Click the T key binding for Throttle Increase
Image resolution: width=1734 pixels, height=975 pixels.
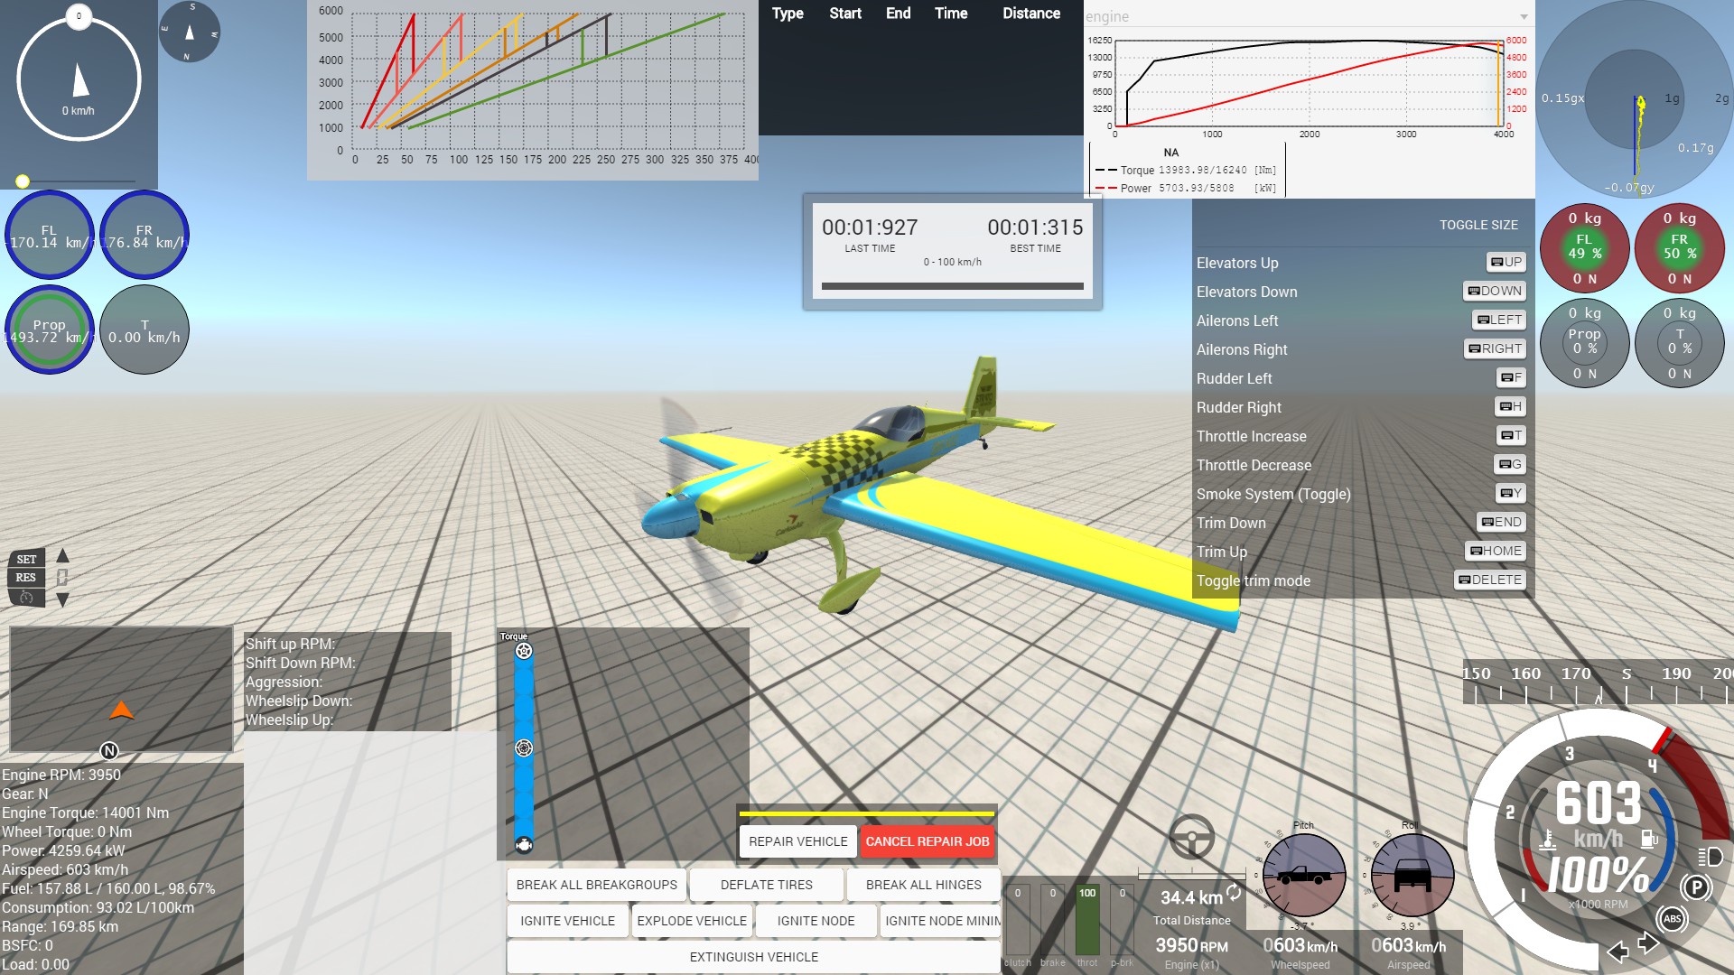pos(1511,435)
